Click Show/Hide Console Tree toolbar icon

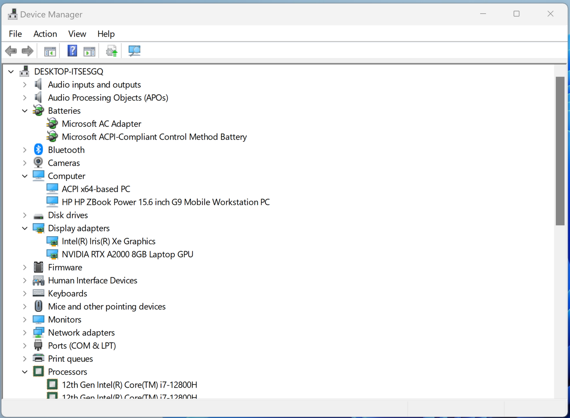(x=50, y=51)
